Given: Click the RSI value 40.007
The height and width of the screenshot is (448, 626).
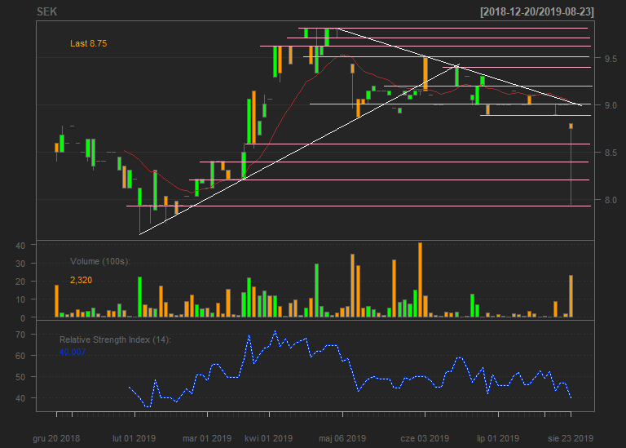Looking at the screenshot, I should pos(73,352).
